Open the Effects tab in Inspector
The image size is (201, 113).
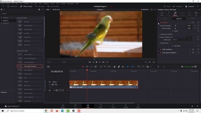(175, 14)
